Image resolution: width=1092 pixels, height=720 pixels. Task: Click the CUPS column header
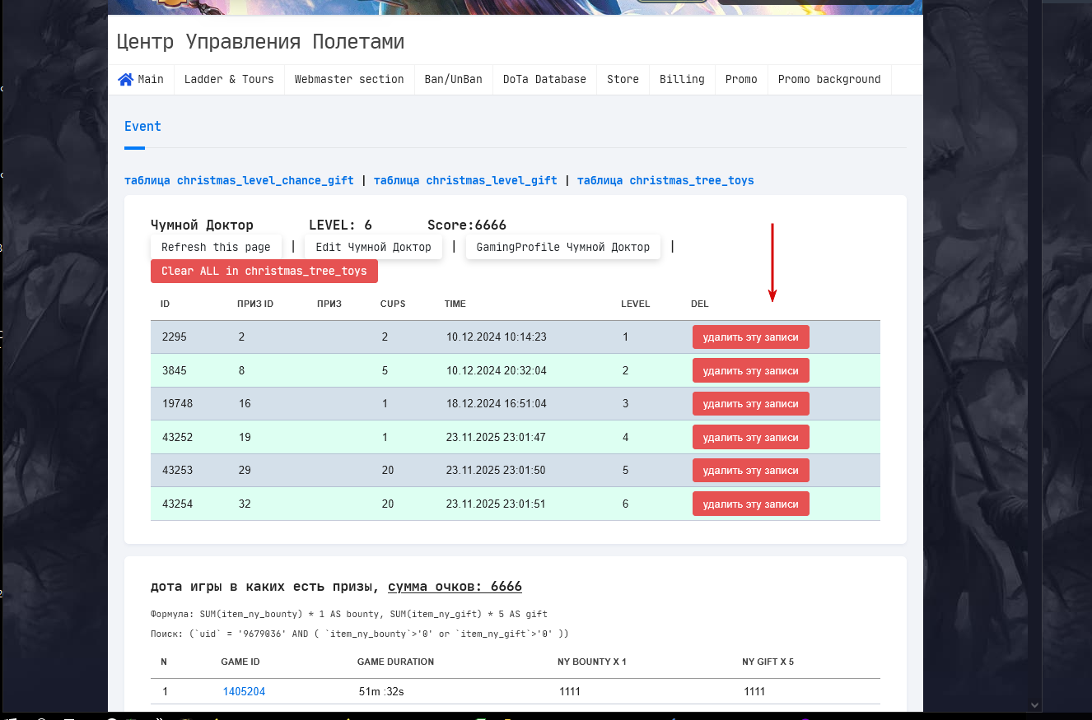coord(393,304)
